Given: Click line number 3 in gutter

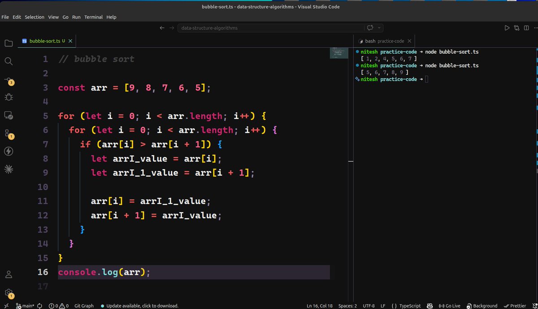Looking at the screenshot, I should coord(45,87).
